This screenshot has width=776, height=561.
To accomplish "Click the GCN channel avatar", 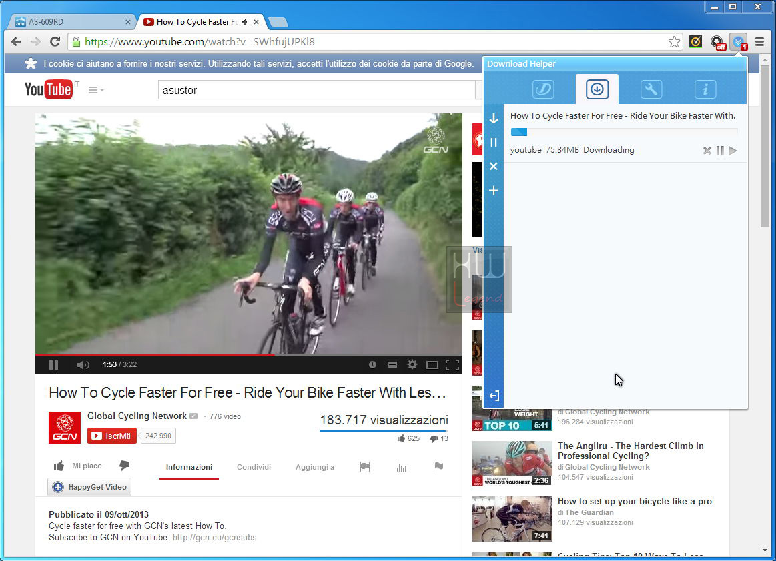I will click(x=65, y=428).
